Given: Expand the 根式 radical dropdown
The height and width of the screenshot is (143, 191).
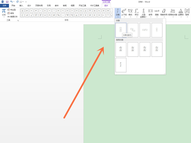Looking at the screenshot, I should click(130, 13).
